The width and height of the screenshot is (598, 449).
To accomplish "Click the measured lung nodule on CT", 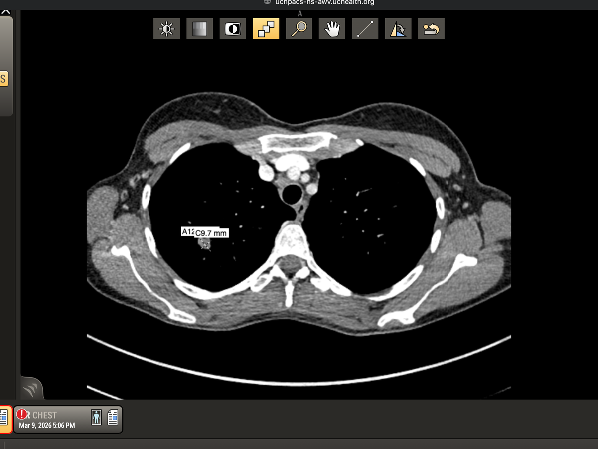I will click(204, 243).
